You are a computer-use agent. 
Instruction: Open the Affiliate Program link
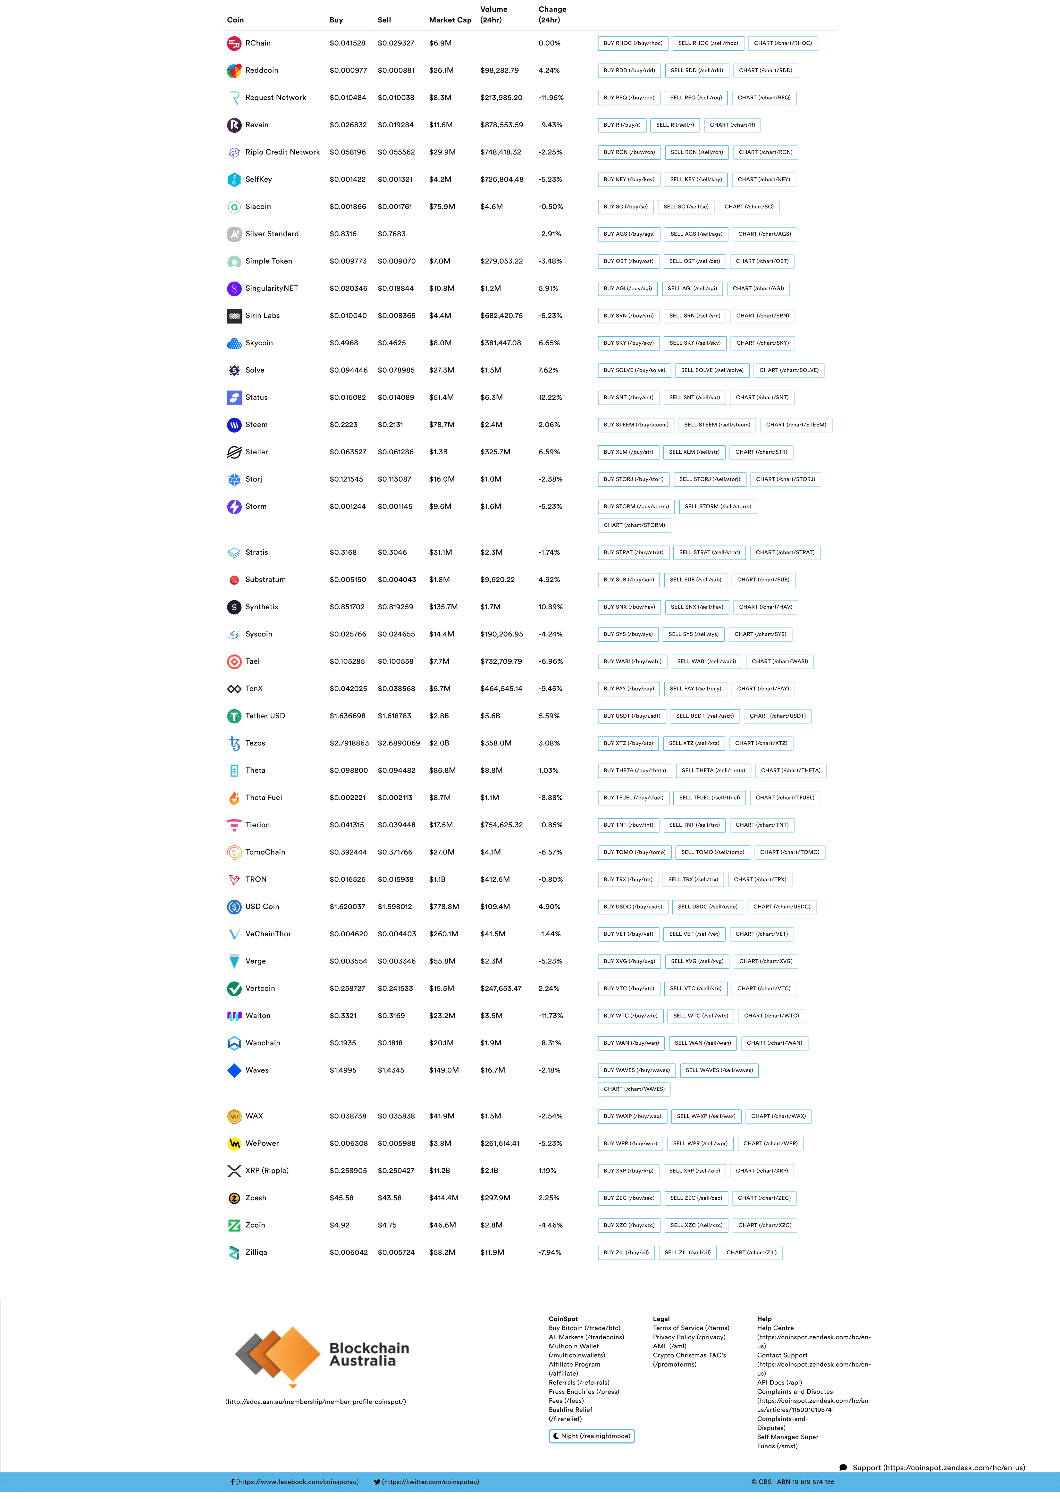point(574,1369)
